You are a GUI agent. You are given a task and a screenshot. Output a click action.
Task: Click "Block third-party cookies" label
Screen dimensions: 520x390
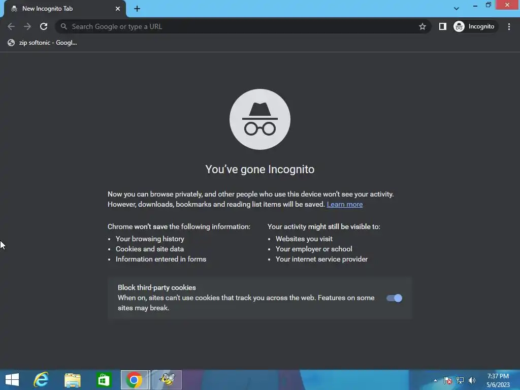pos(157,287)
